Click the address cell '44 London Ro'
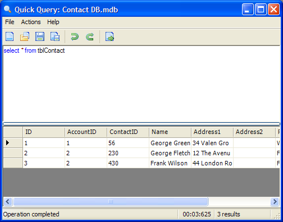This screenshot has width=283, height=222. (x=212, y=163)
